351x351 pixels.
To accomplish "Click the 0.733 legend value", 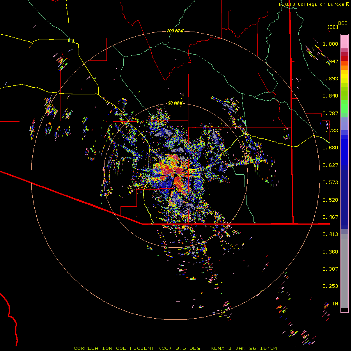I will (x=330, y=131).
